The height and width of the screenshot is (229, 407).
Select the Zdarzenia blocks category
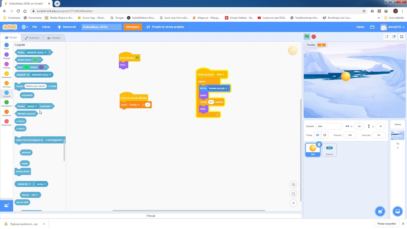pyautogui.click(x=6, y=75)
